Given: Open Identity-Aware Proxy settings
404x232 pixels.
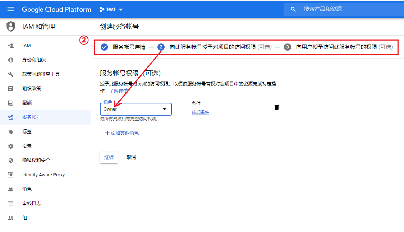Looking at the screenshot, I should 43,175.
